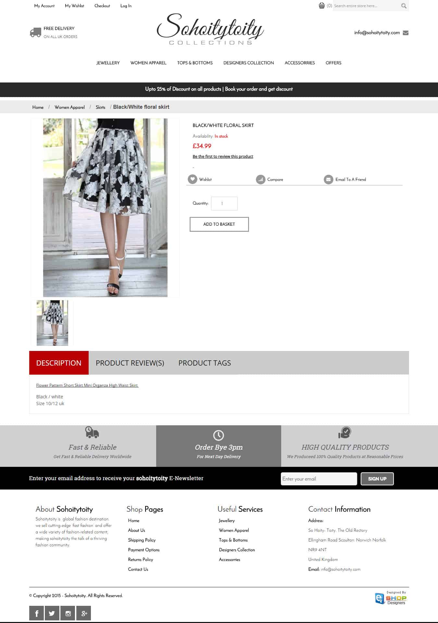
Task: Focus the Quantity input field
Action: pos(224,204)
